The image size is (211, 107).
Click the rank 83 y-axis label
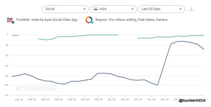click(7, 76)
